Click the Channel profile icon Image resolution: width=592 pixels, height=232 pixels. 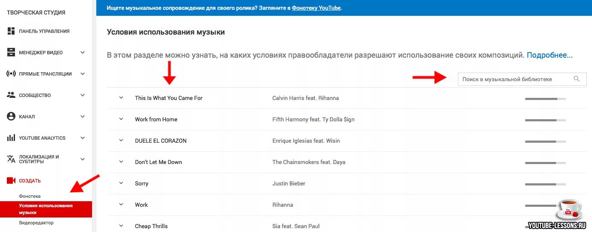coord(11,117)
